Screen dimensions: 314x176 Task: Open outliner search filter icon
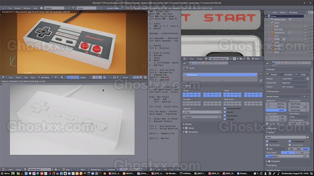click(310, 12)
